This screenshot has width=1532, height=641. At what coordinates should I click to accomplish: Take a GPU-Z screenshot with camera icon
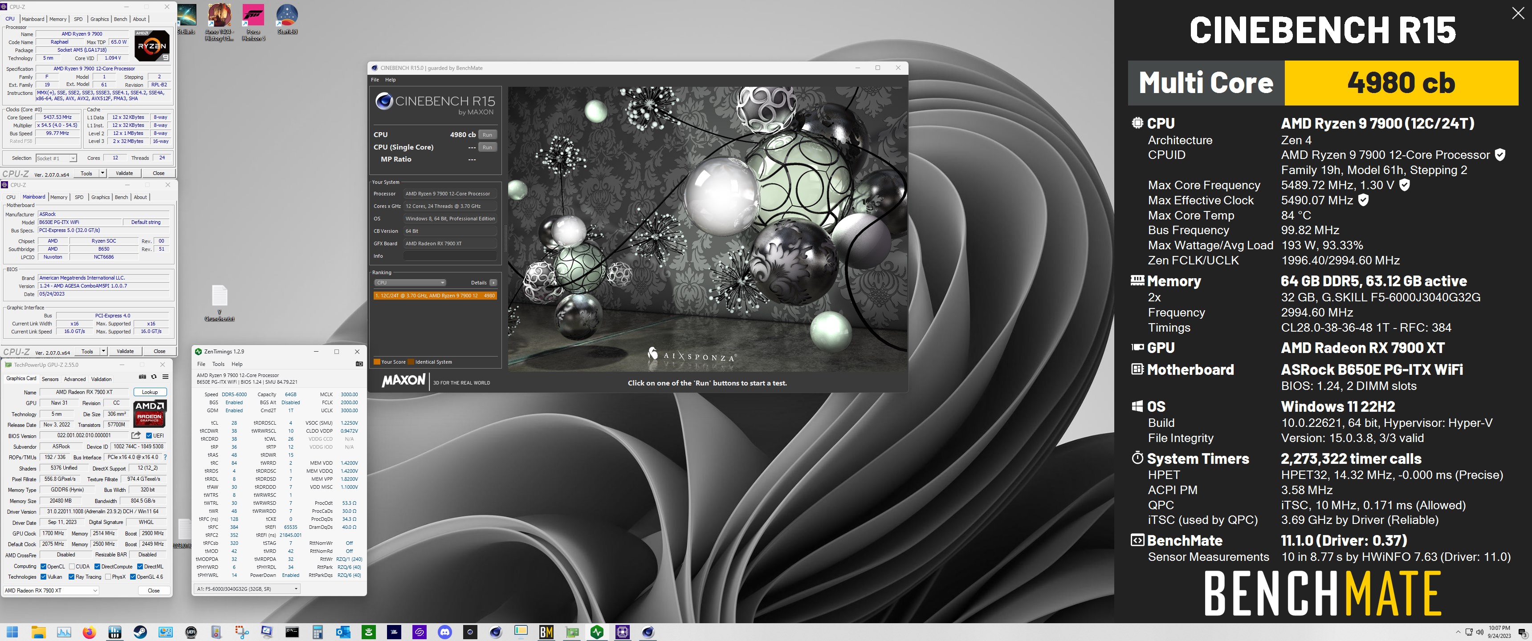point(142,377)
